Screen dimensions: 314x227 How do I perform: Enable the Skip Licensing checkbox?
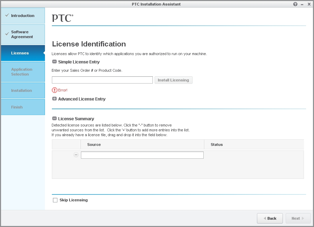(55, 200)
